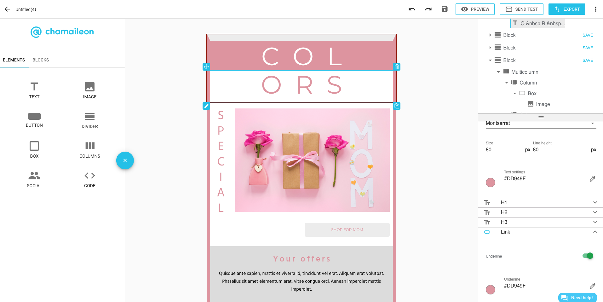Open the Montserrat font dropdown
This screenshot has width=603, height=302.
click(x=541, y=123)
